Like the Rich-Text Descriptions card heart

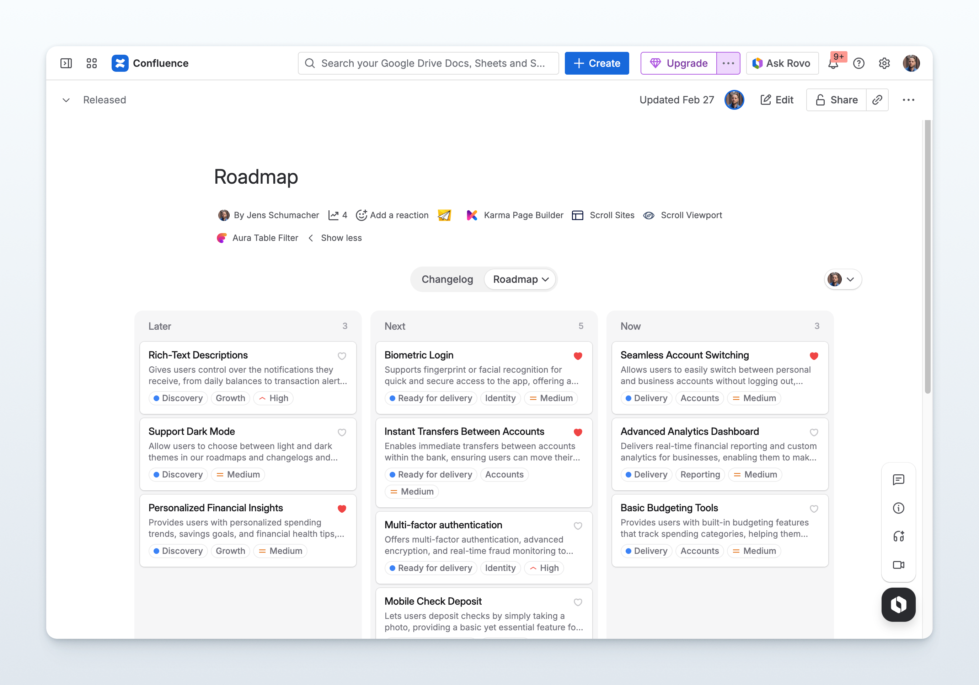point(342,356)
